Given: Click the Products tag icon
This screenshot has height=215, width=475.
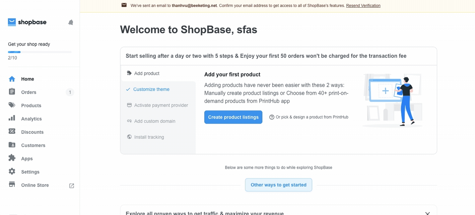Looking at the screenshot, I should [12, 105].
